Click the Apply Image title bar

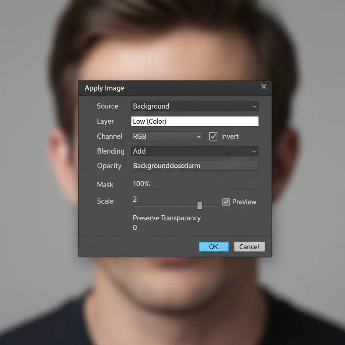coord(168,88)
